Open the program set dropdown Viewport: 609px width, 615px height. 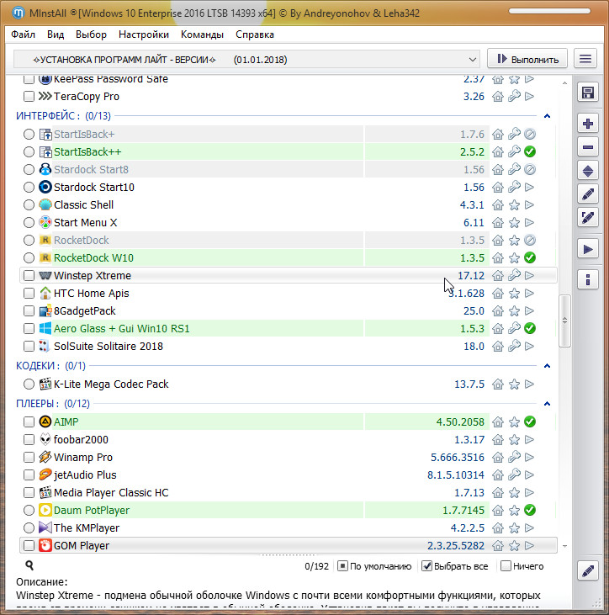[x=472, y=60]
